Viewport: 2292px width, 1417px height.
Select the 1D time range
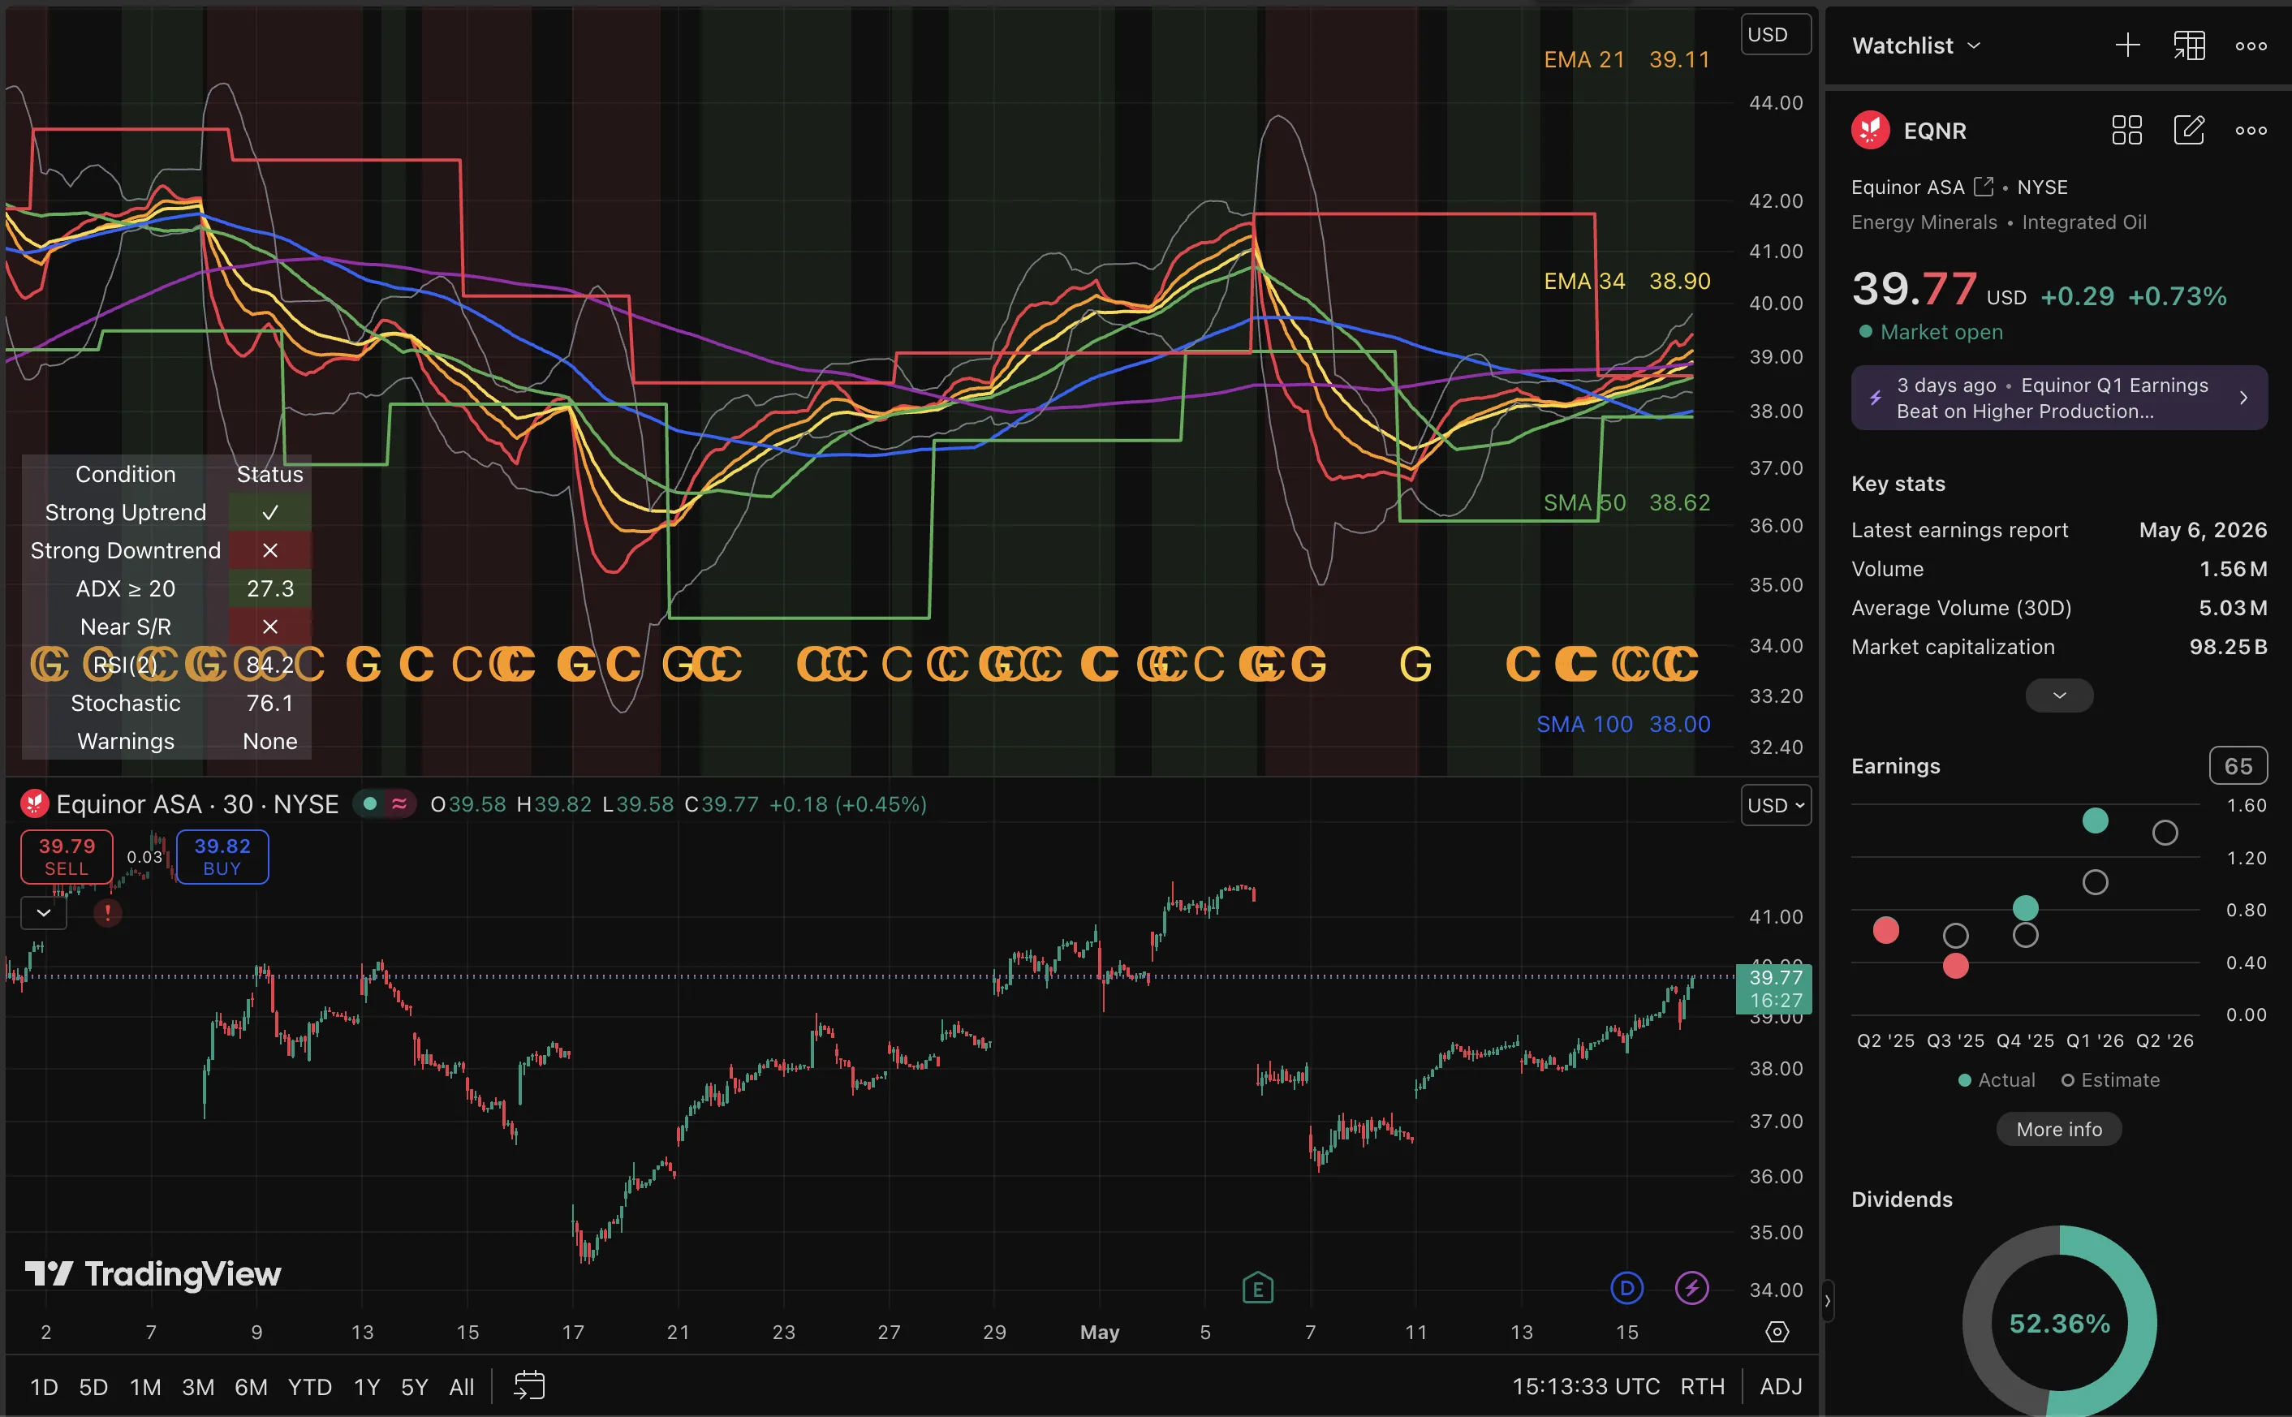[x=44, y=1387]
